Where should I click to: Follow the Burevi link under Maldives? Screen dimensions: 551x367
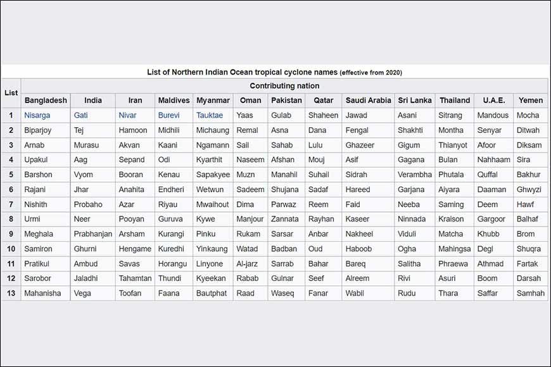click(x=168, y=115)
